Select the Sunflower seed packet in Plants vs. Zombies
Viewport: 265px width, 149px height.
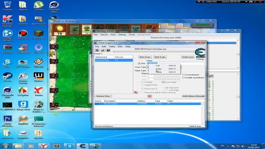click(87, 29)
